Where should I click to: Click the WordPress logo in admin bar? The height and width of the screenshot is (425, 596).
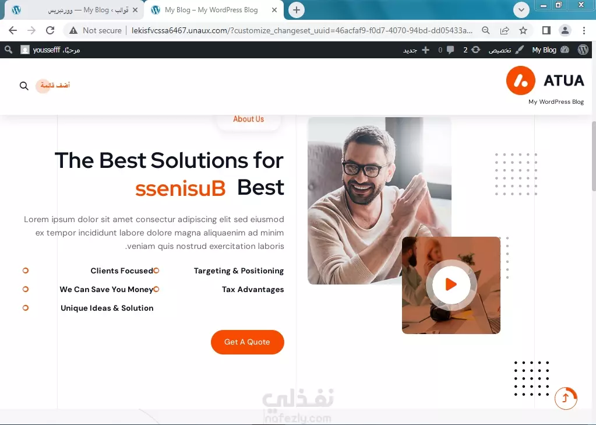click(x=583, y=50)
